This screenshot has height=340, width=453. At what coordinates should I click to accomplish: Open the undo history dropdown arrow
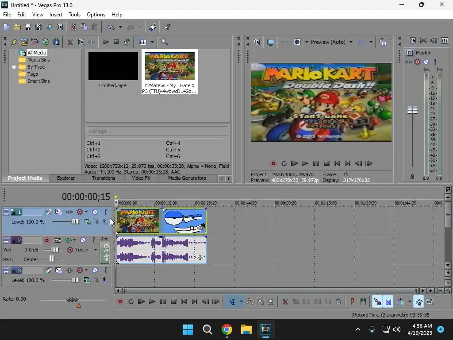click(x=120, y=27)
